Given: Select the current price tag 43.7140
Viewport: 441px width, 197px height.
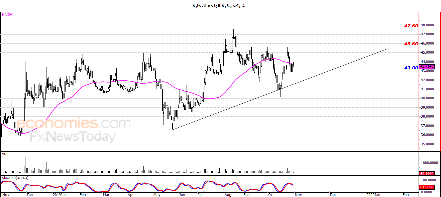Looking at the screenshot, I should click(426, 67).
